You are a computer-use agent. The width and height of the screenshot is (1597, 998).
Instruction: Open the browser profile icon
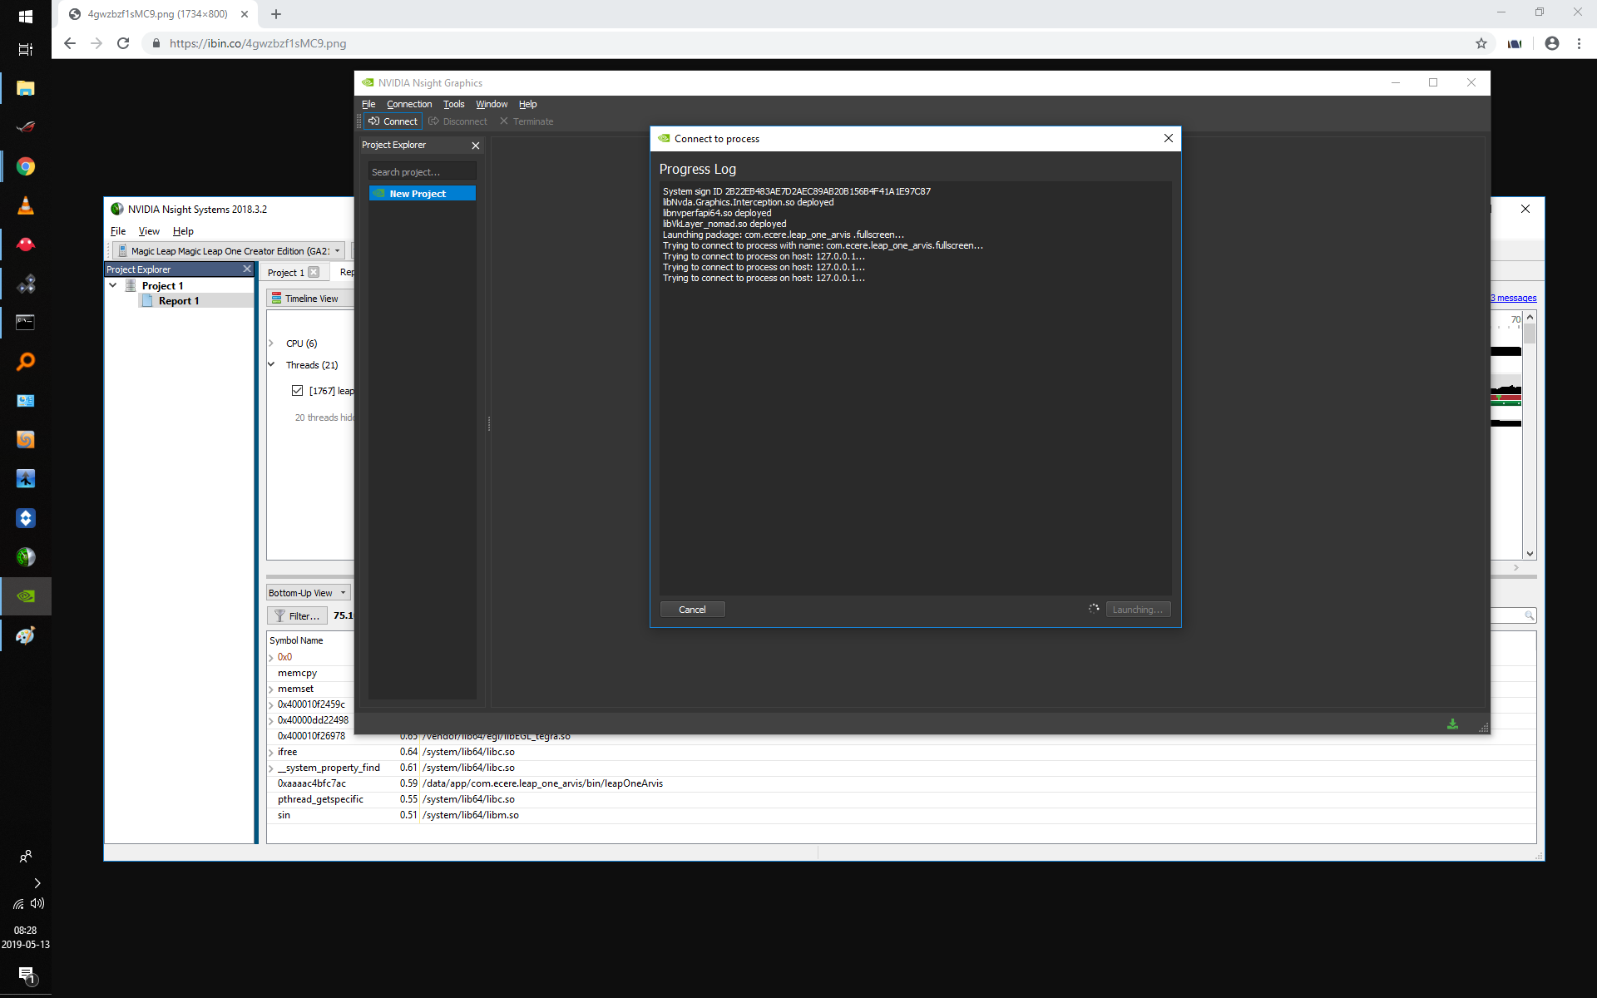coord(1552,43)
